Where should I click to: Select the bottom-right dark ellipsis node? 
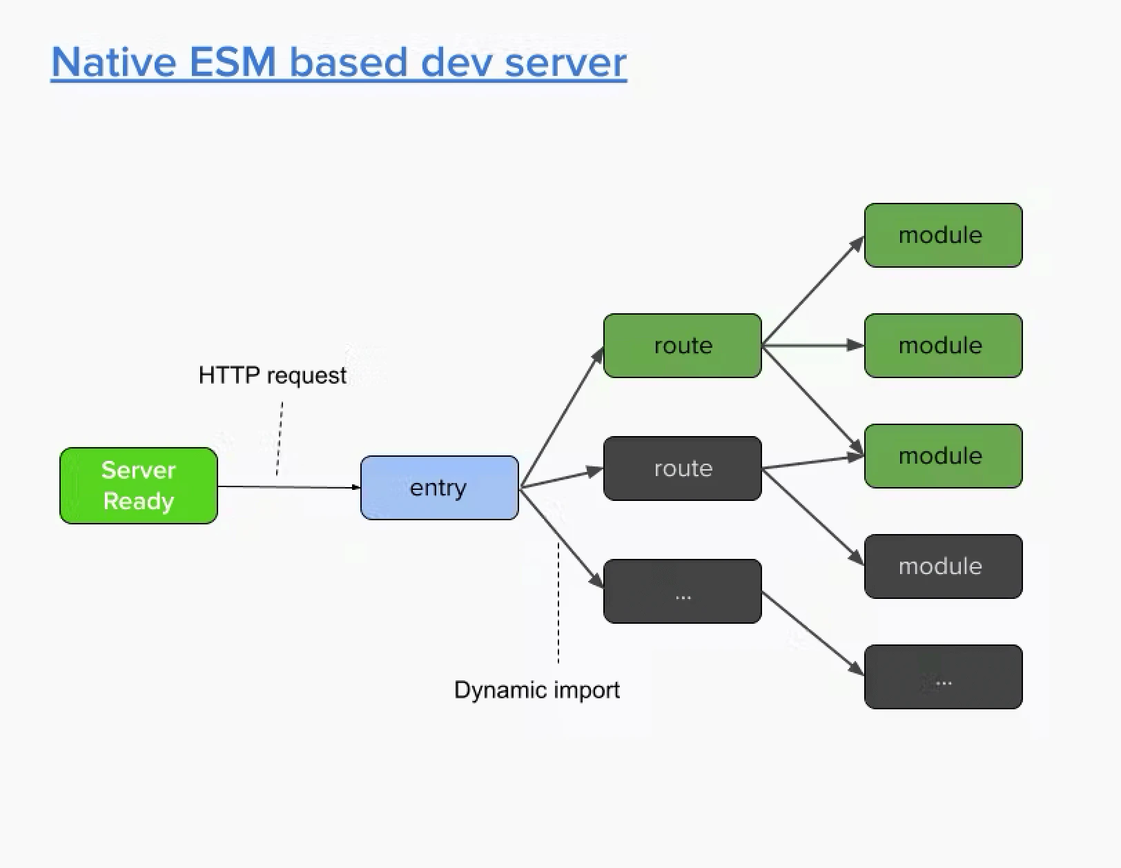942,677
